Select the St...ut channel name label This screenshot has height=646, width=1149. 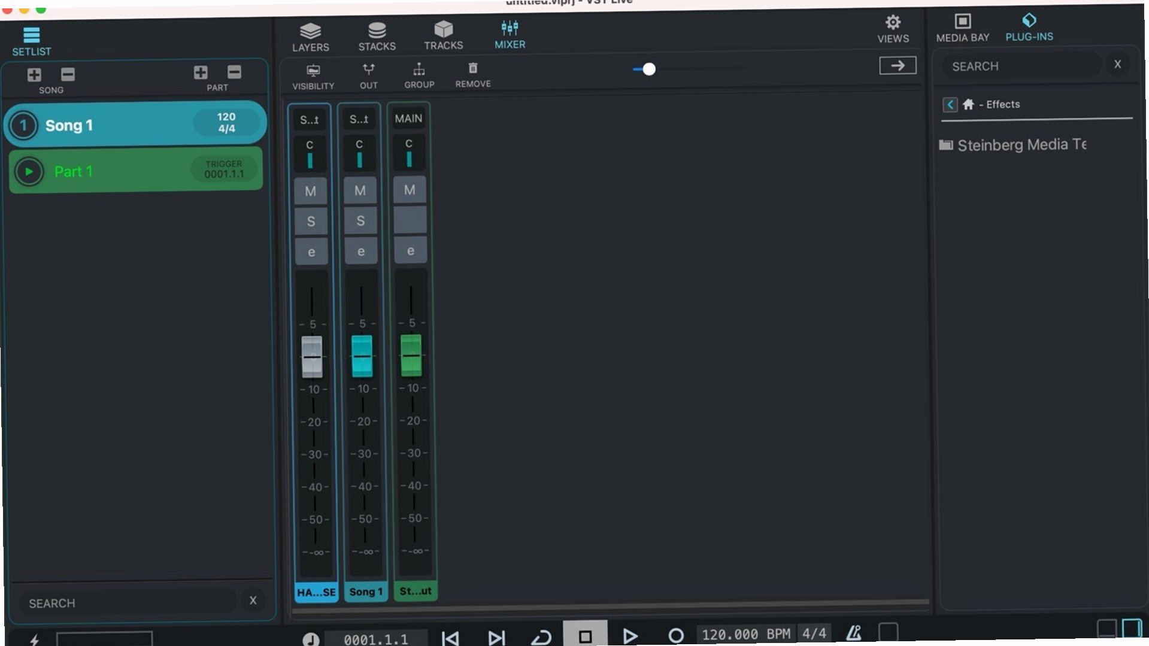pyautogui.click(x=416, y=592)
